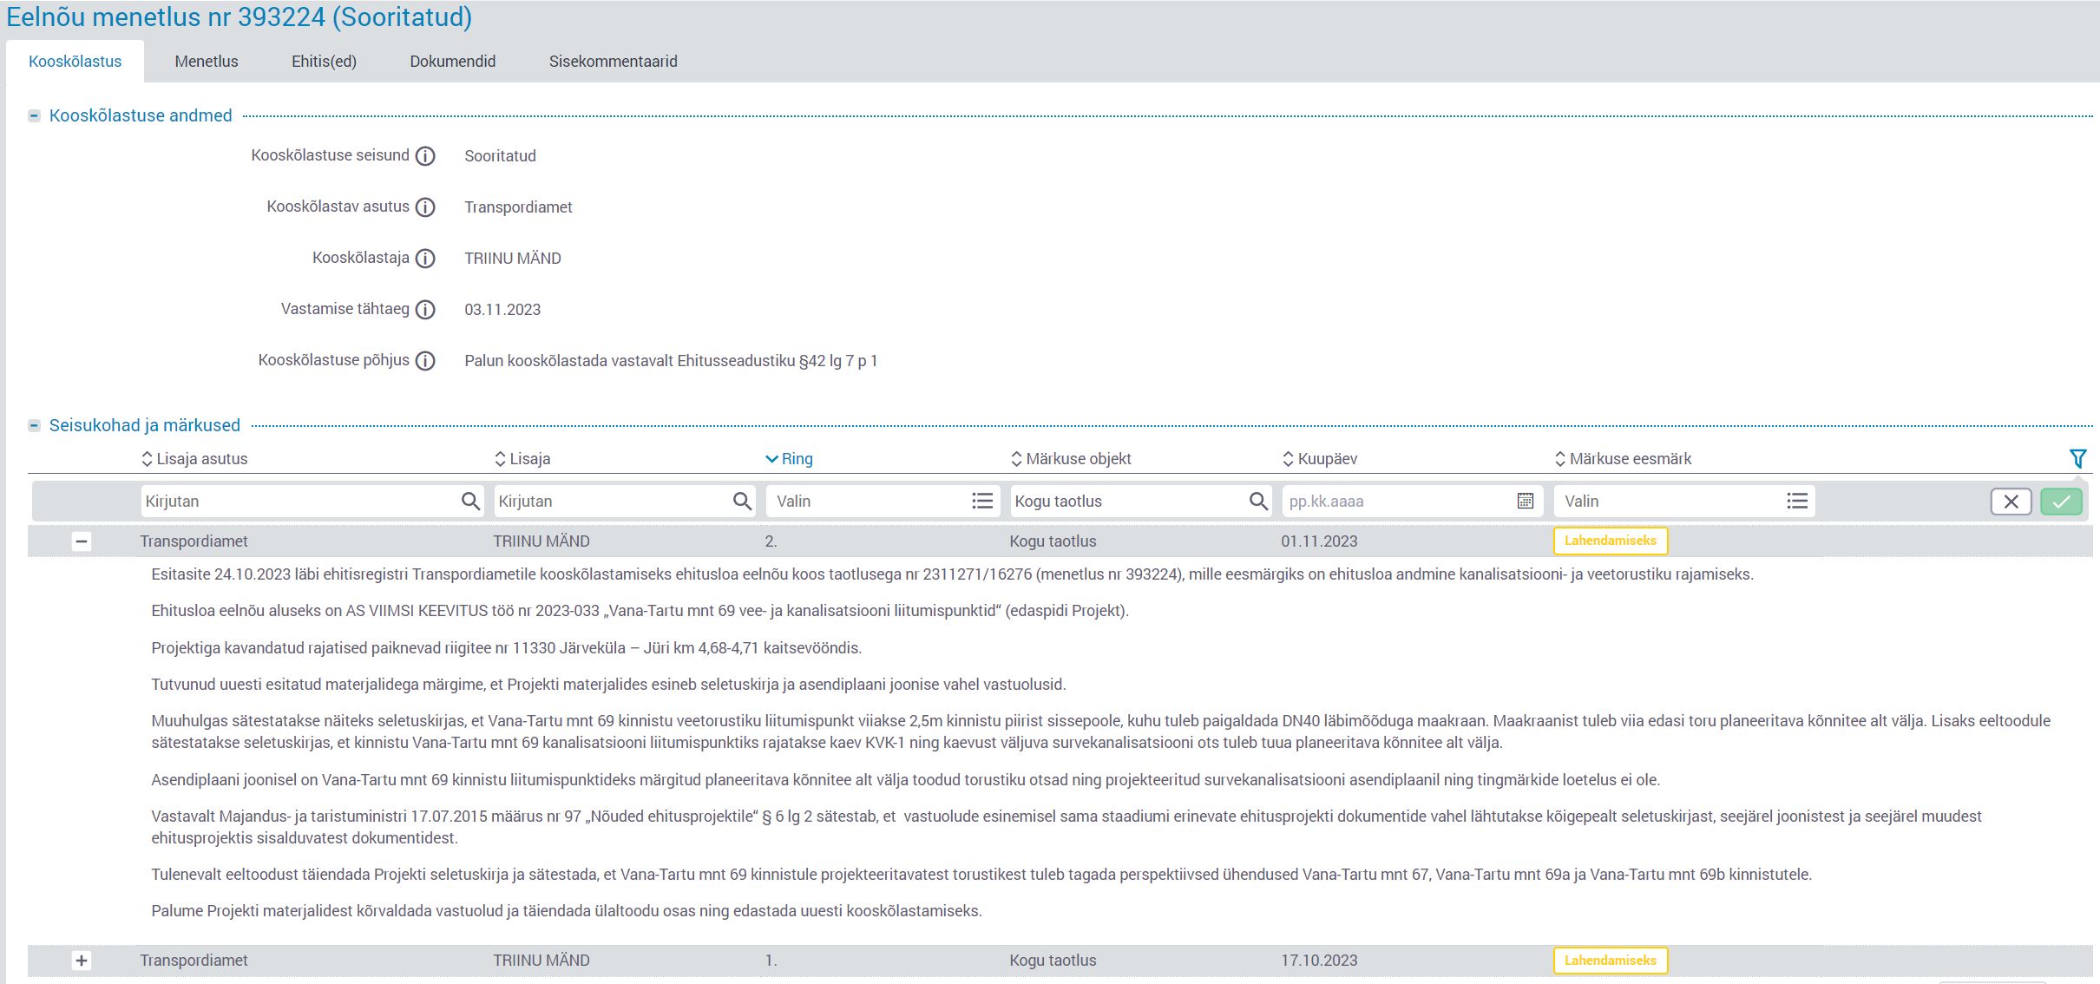Switch to the Dokumendid tab
The image size is (2100, 984).
452,62
